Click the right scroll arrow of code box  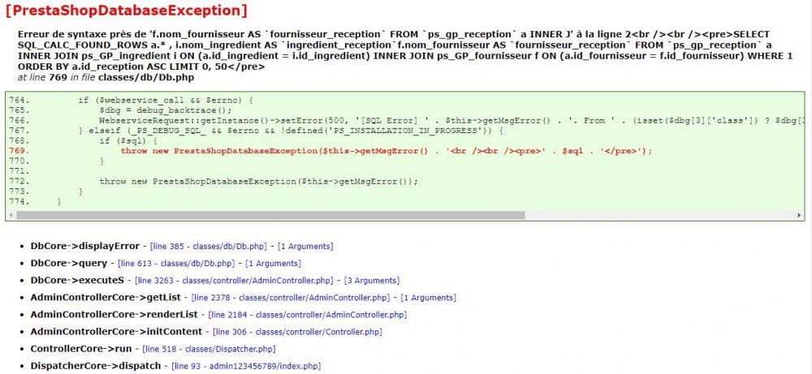click(800, 215)
